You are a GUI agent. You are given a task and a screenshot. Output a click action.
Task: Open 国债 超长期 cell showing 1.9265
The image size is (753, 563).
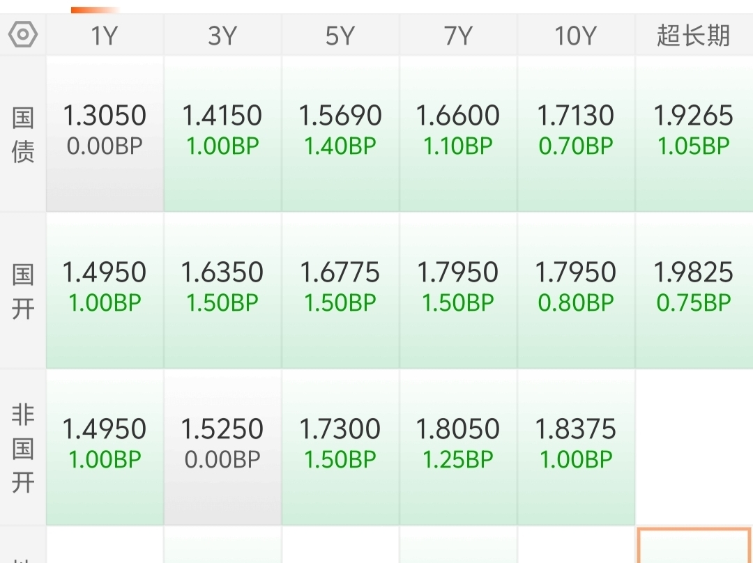(694, 134)
